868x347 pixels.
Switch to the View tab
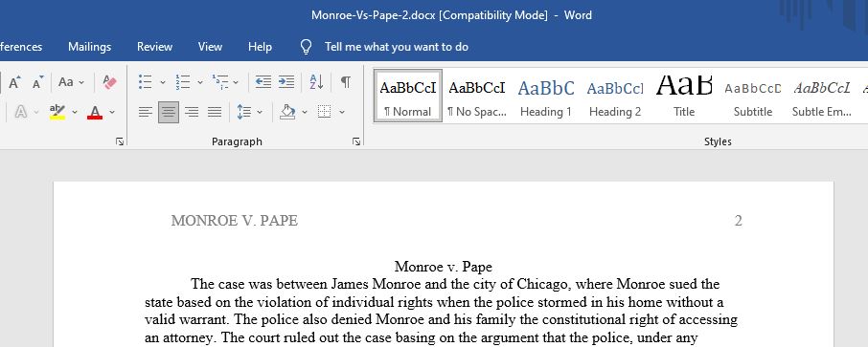(x=211, y=47)
